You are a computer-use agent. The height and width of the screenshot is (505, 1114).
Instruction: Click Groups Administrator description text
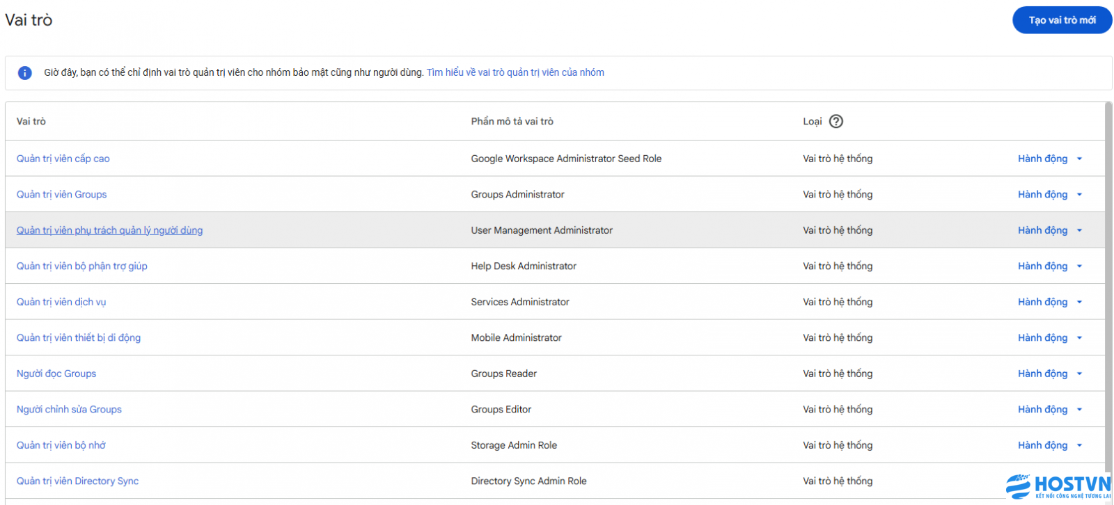pos(517,194)
